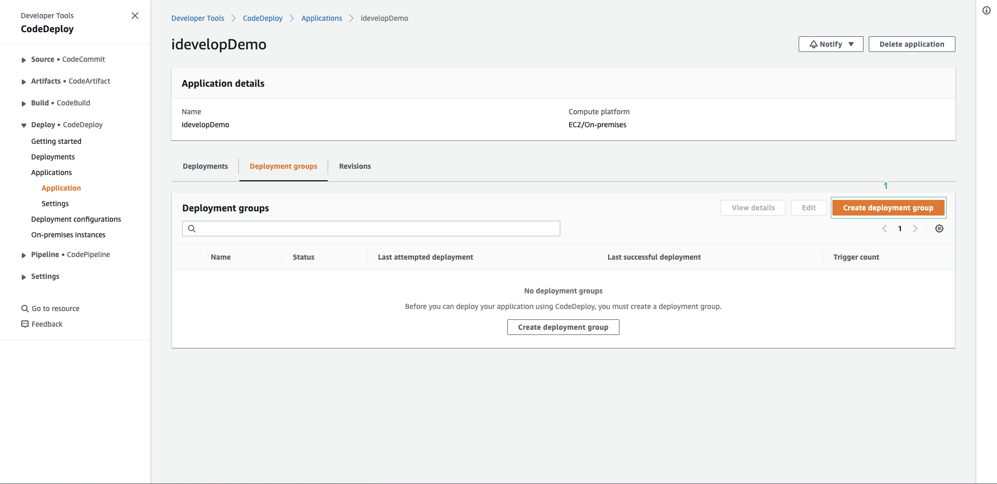
Task: Open Developer Tools breadcrumb link
Action: coord(198,18)
